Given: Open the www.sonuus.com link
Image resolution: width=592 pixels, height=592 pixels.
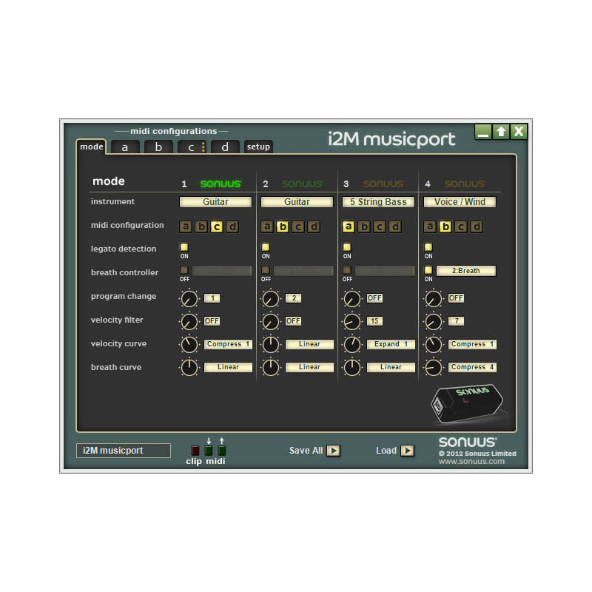Looking at the screenshot, I should coord(471,461).
